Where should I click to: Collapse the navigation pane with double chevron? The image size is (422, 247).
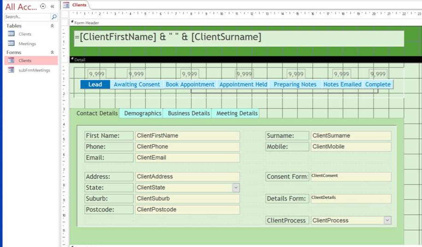pyautogui.click(x=53, y=6)
